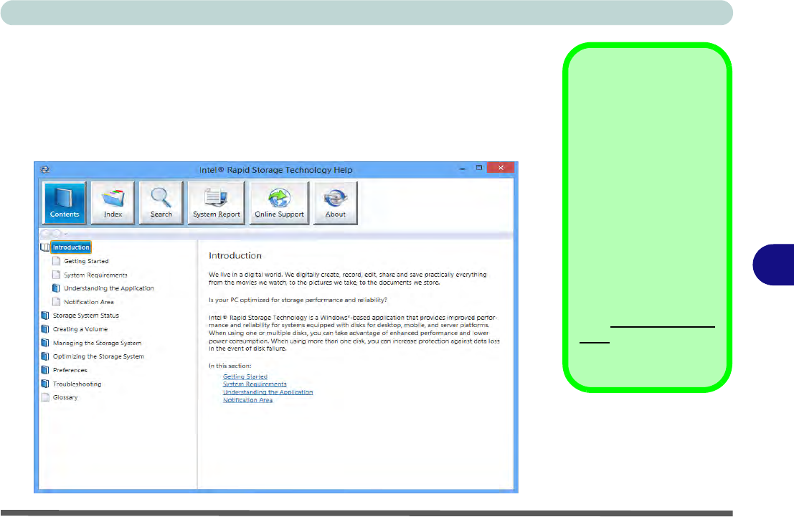794x517 pixels.
Task: Select Glossary in the contents tree
Action: coord(65,397)
